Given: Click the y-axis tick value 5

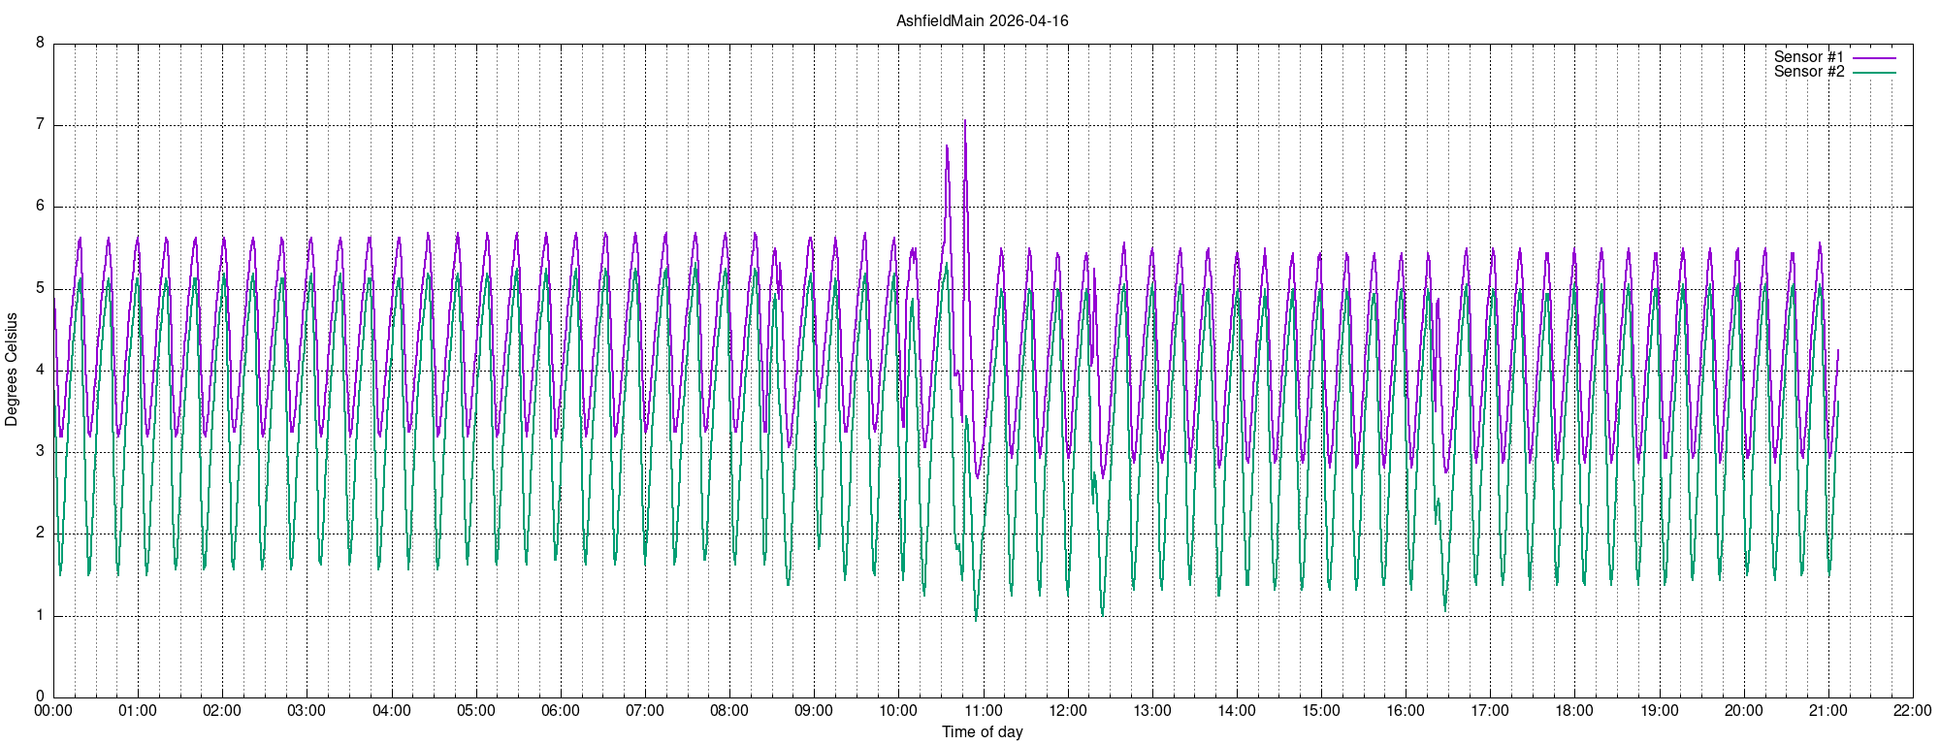Looking at the screenshot, I should (x=40, y=288).
